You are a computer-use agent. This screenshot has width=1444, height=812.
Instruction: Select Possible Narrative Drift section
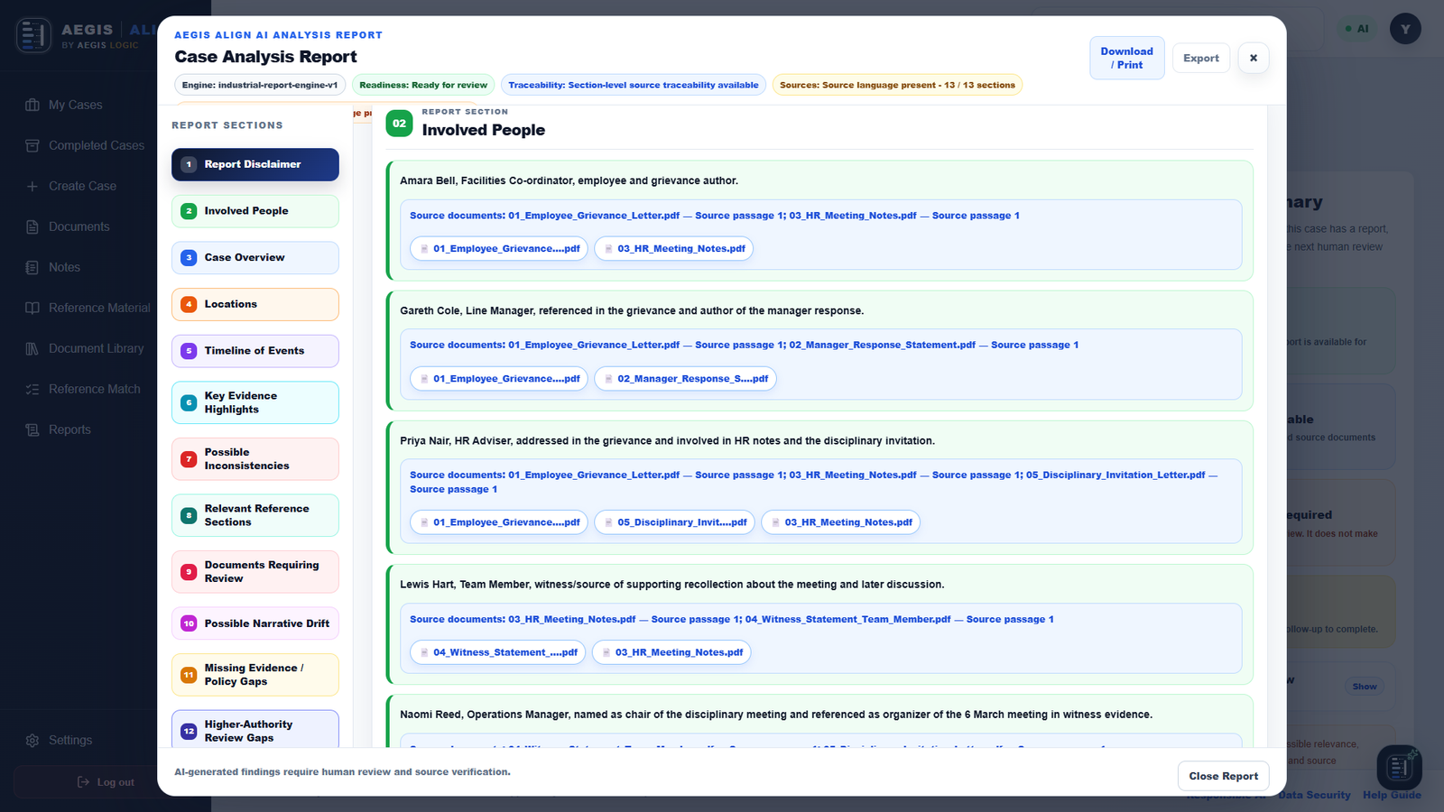click(x=255, y=623)
